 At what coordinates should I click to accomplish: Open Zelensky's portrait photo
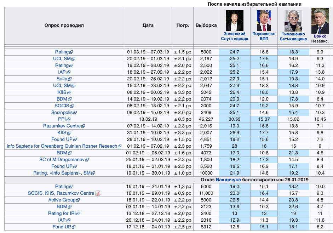(234, 21)
